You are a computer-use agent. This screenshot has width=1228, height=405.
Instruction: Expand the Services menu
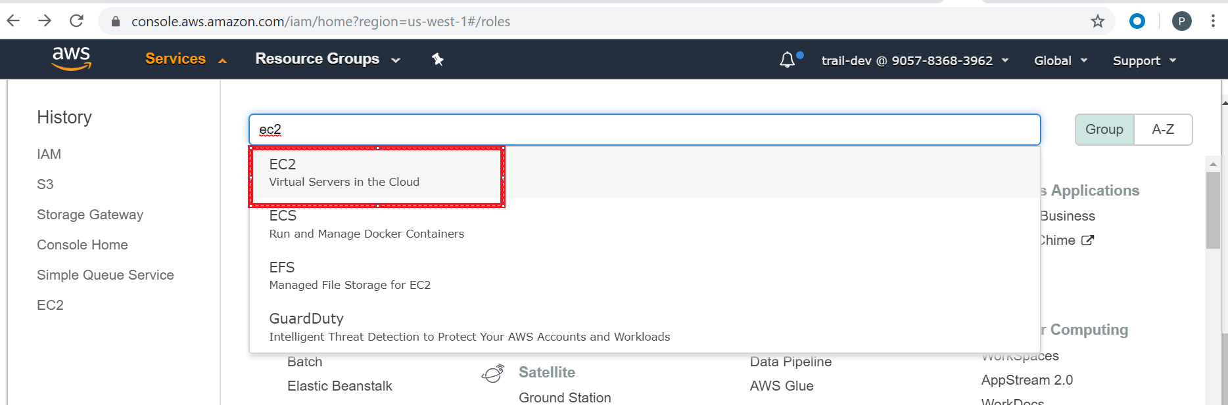(x=185, y=59)
